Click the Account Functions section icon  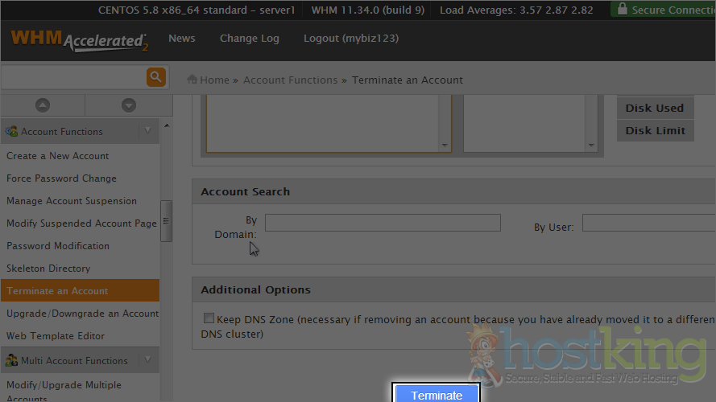coord(12,131)
